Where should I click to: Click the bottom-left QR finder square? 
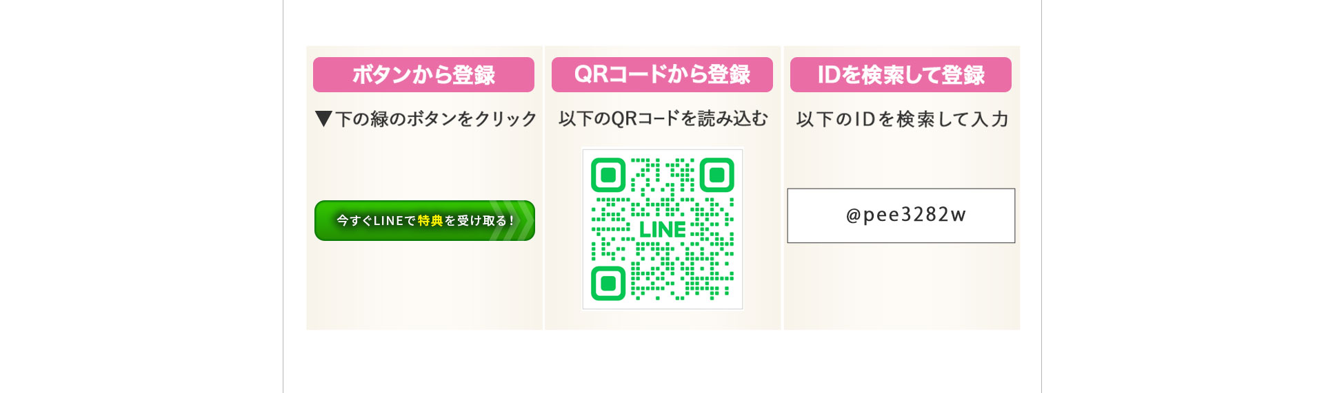tap(608, 283)
